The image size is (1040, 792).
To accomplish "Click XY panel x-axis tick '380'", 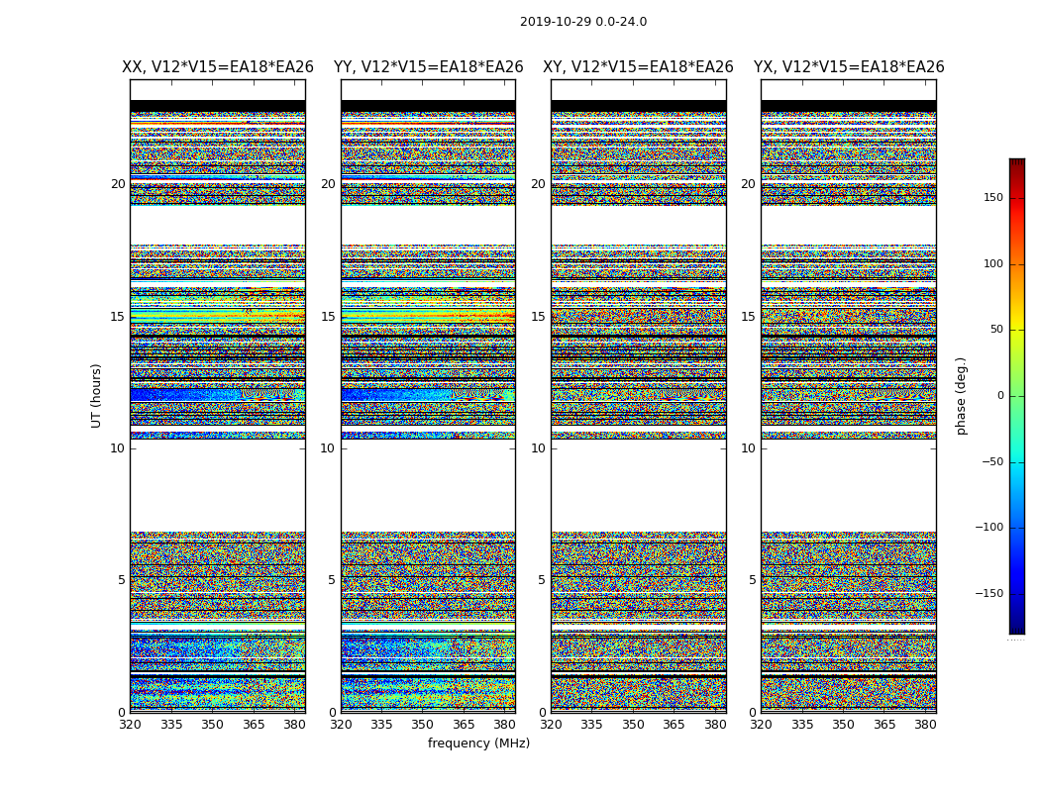I will 715,725.
